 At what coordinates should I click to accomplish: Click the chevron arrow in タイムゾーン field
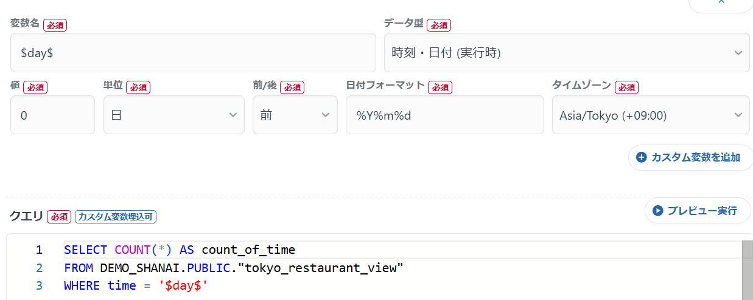coord(738,115)
